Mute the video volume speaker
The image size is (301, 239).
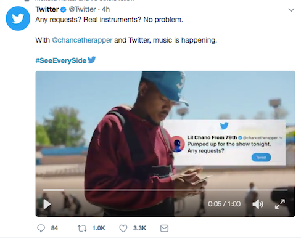258,204
